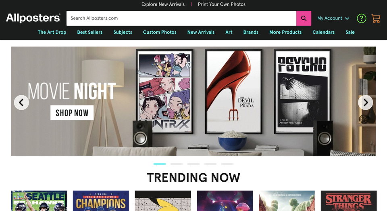
Task: Expand the My Account dropdown
Action: point(333,18)
